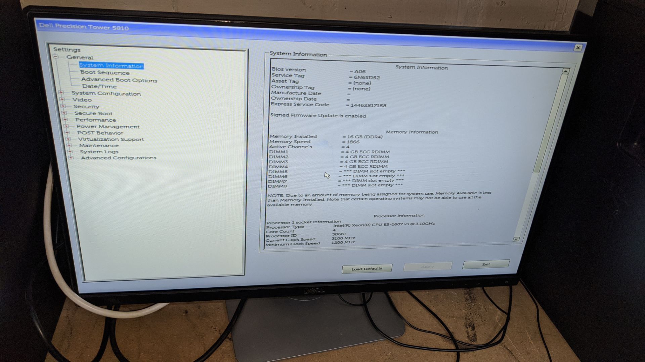Select the Date/Time settings item
This screenshot has width=645, height=362.
[98, 86]
